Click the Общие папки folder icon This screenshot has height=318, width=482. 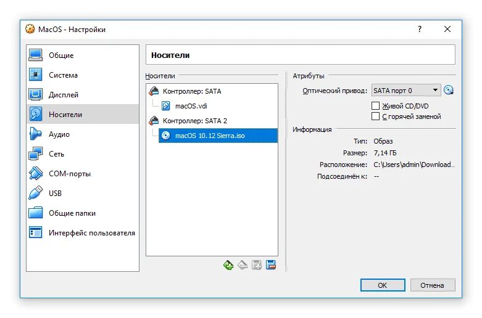(36, 213)
